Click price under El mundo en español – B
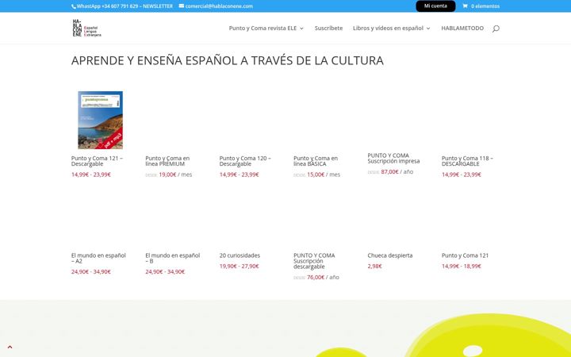The width and height of the screenshot is (571, 357). tap(165, 272)
